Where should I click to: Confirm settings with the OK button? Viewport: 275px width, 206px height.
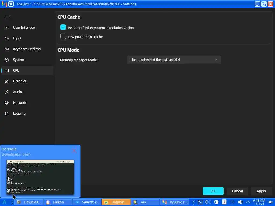(x=213, y=191)
